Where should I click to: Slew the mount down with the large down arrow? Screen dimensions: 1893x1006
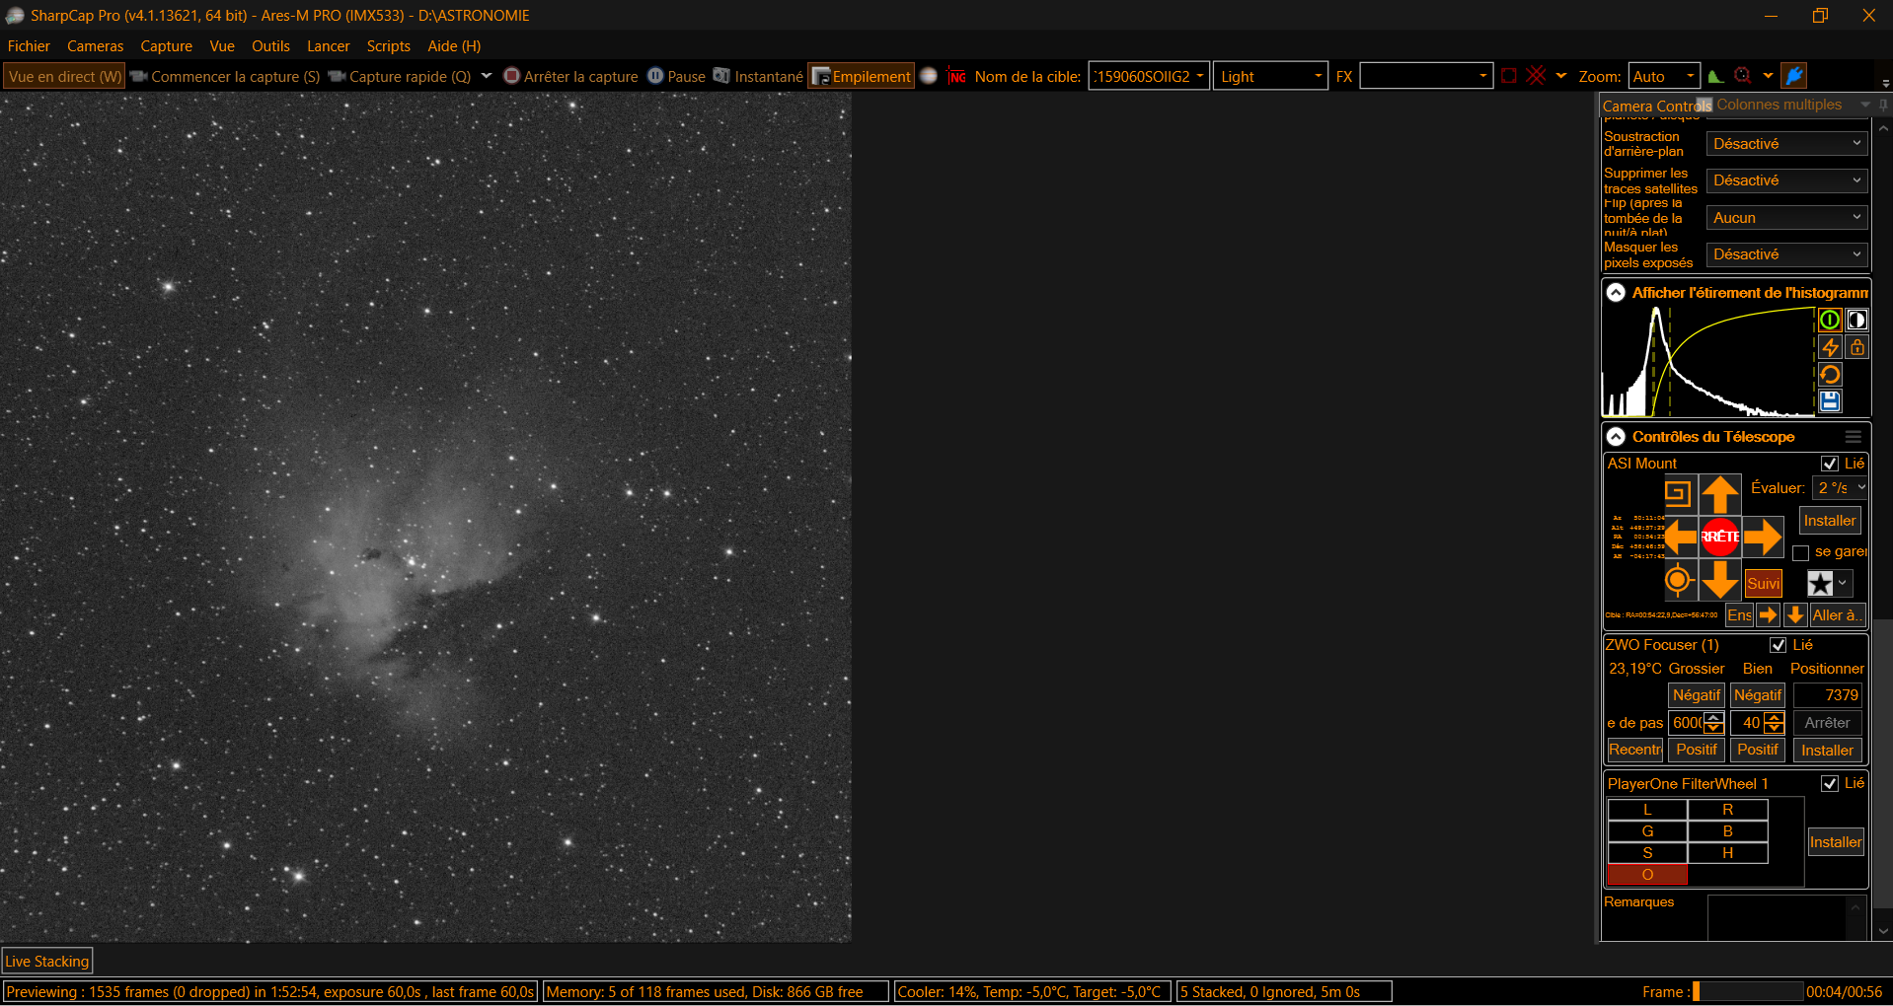[1719, 580]
